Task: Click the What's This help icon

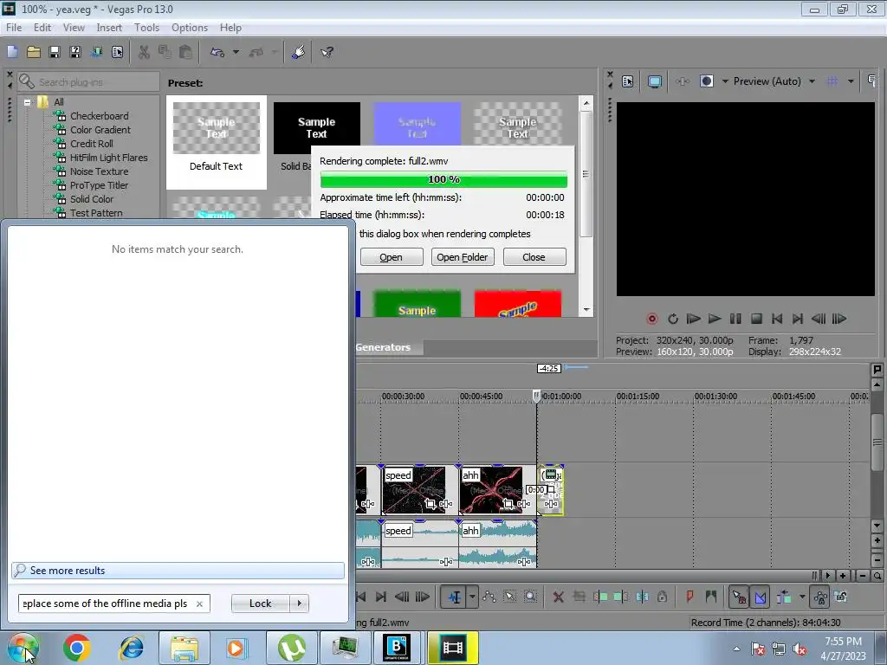Action: (x=327, y=53)
